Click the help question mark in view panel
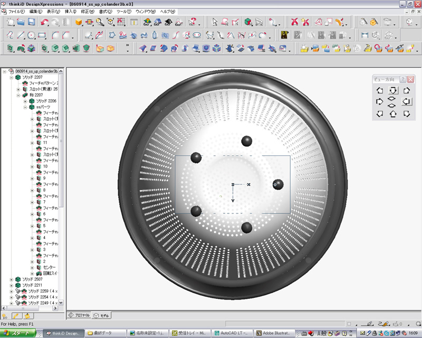The image size is (422, 338). (403, 79)
